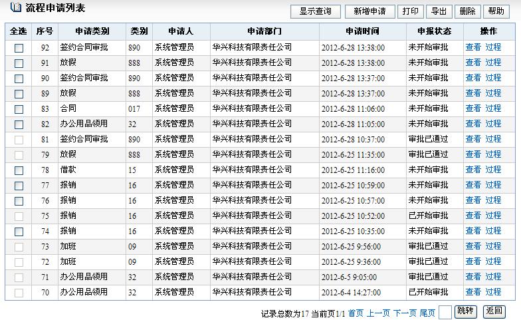Jump to 尾页 in pagination
Screen dimensions: 521x322
pos(427,313)
